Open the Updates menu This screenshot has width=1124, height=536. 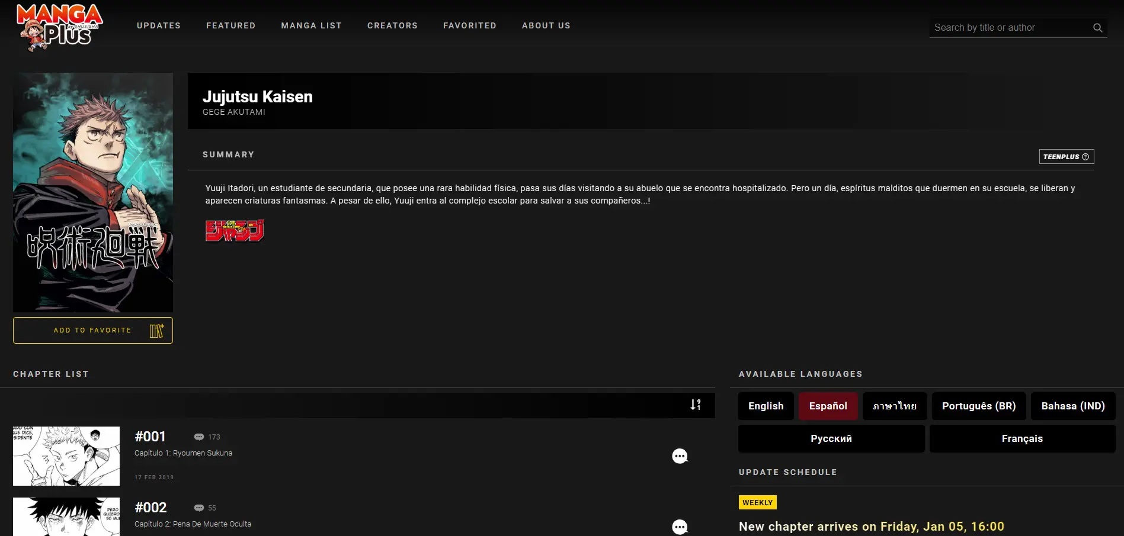coord(159,25)
